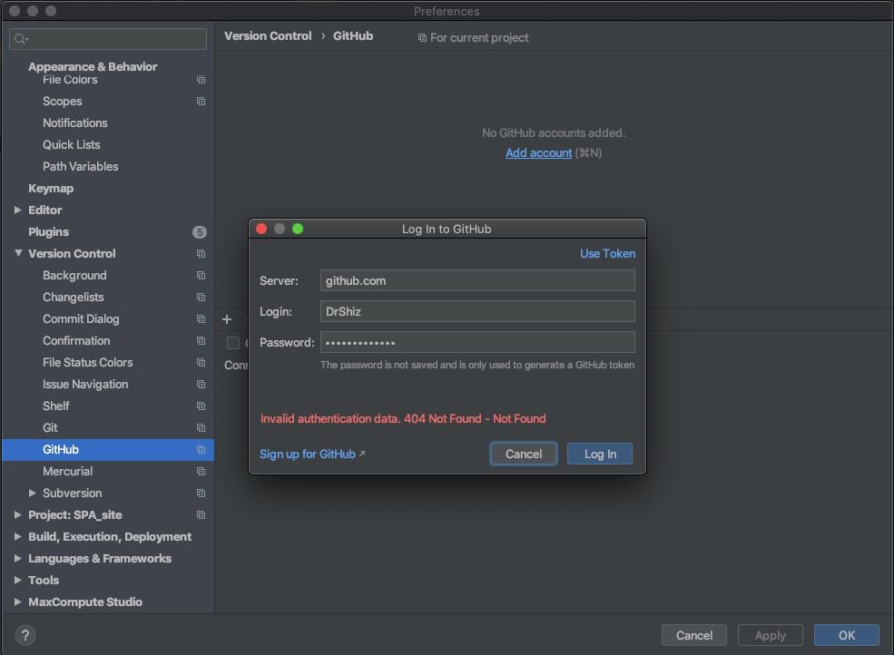Click the Add account link
This screenshot has height=655, width=894.
point(538,152)
